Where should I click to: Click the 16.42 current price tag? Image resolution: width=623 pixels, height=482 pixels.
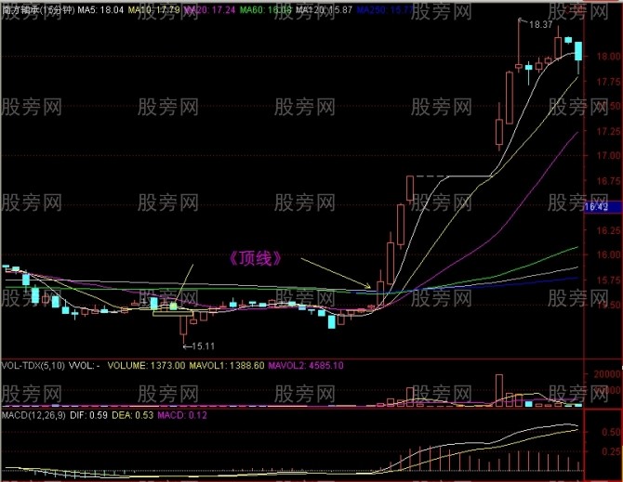point(595,207)
